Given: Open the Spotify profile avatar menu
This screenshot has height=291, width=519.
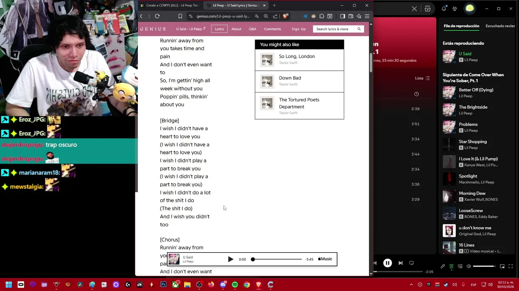Looking at the screenshot, I should (x=470, y=8).
